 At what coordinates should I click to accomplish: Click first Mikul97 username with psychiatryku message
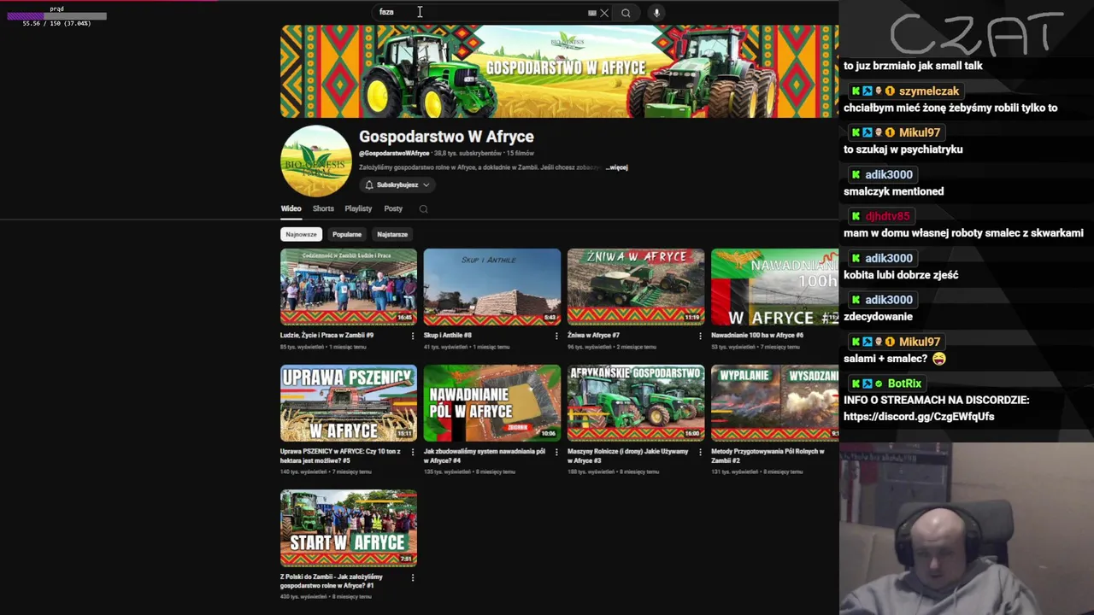click(x=920, y=133)
